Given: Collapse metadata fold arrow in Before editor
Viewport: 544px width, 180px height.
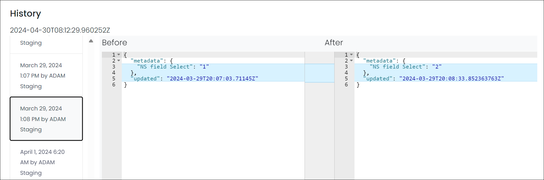Looking at the screenshot, I should 119,61.
